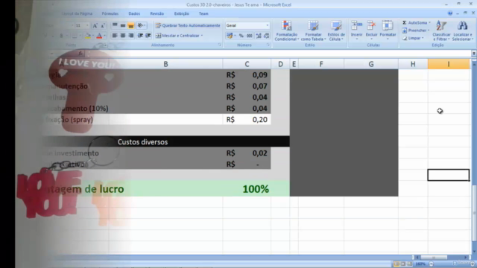The image size is (477, 268).
Task: Open Estilos de Célula
Action: point(336,31)
